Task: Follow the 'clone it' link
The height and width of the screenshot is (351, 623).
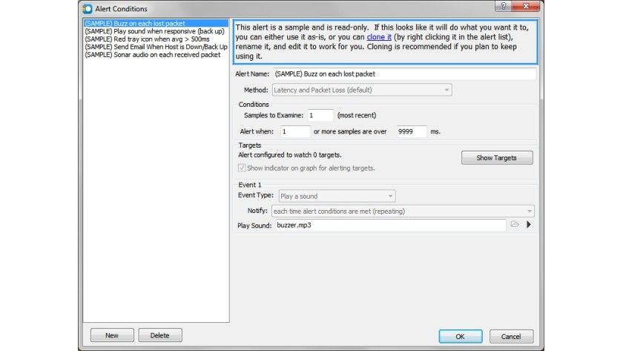Action: pos(379,37)
